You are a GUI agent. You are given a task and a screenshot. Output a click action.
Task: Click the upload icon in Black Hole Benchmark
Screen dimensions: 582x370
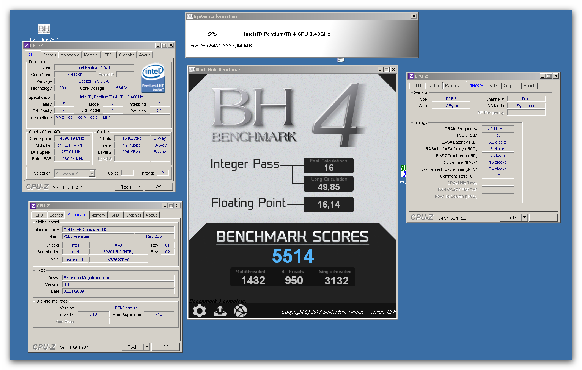[220, 311]
